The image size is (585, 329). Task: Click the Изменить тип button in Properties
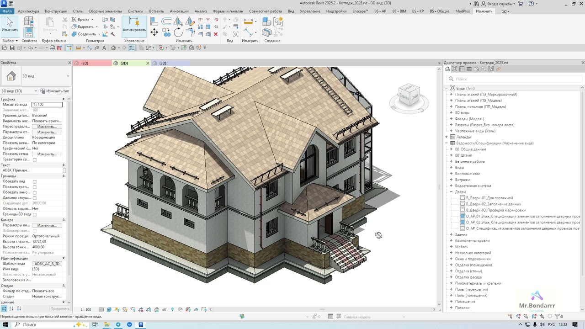coord(54,91)
